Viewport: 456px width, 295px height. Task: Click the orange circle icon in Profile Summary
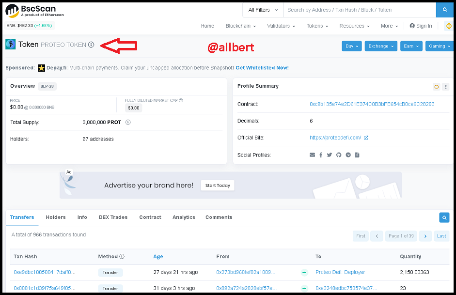pyautogui.click(x=436, y=87)
